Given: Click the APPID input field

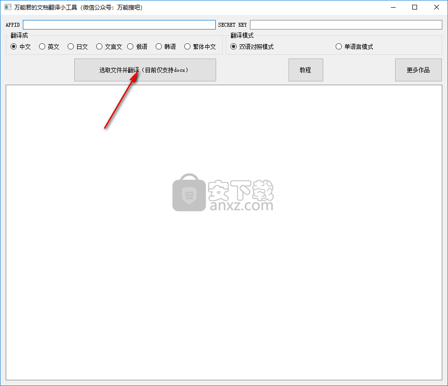Looking at the screenshot, I should pos(119,25).
